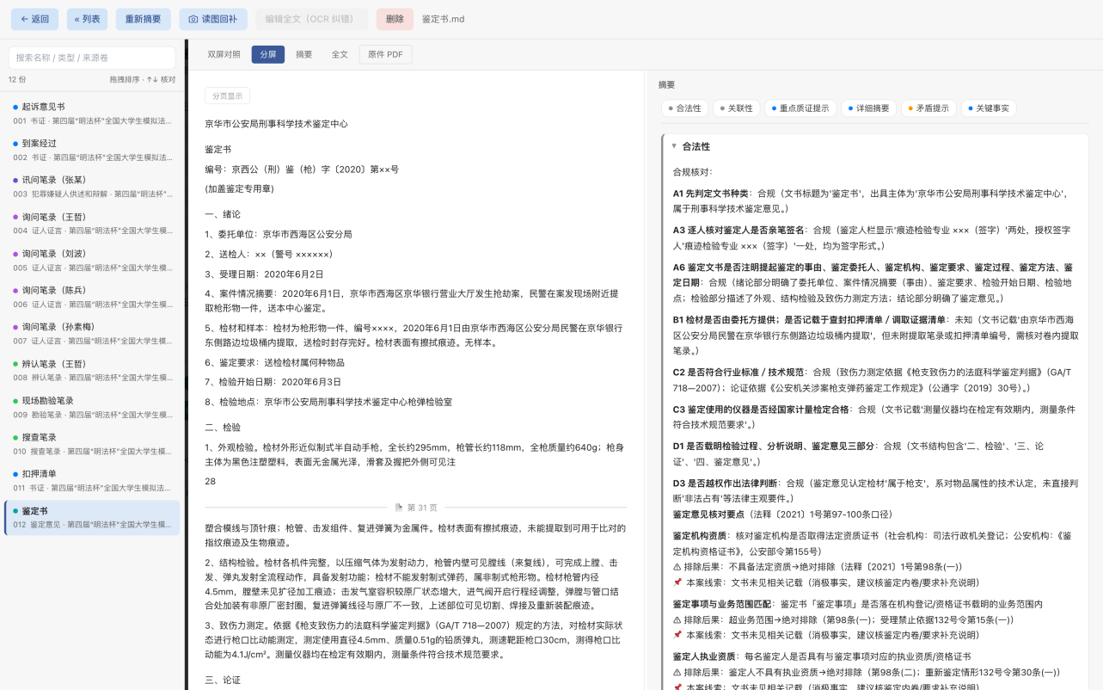This screenshot has height=690, width=1103.
Task: Select the 合法性 summary chip
Action: (685, 108)
